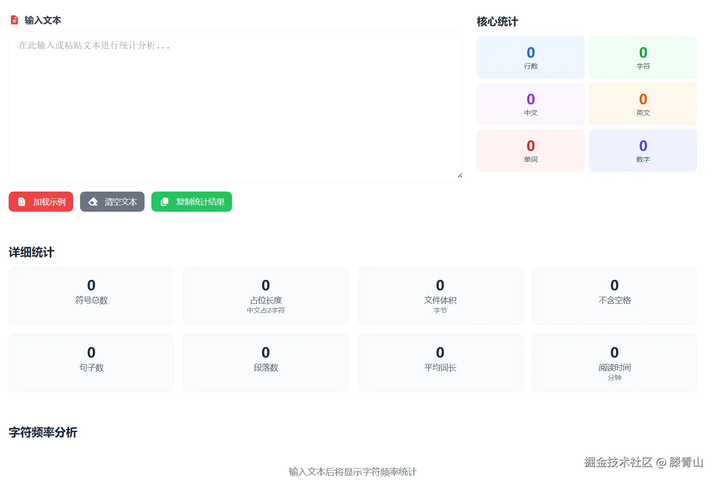Click inside the text input area
The width and height of the screenshot is (716, 481).
coord(236,105)
